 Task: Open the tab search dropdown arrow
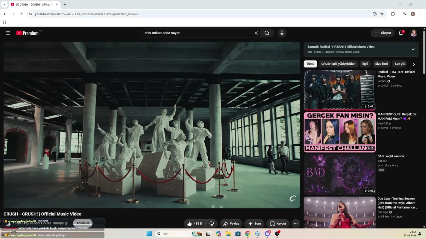[x=4, y=5]
